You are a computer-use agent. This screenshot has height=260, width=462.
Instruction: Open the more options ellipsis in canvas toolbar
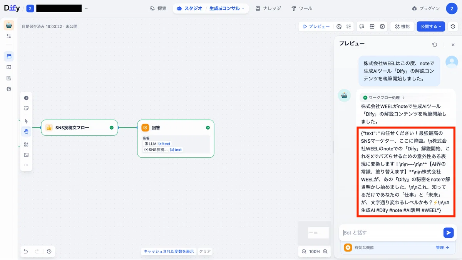(26, 165)
